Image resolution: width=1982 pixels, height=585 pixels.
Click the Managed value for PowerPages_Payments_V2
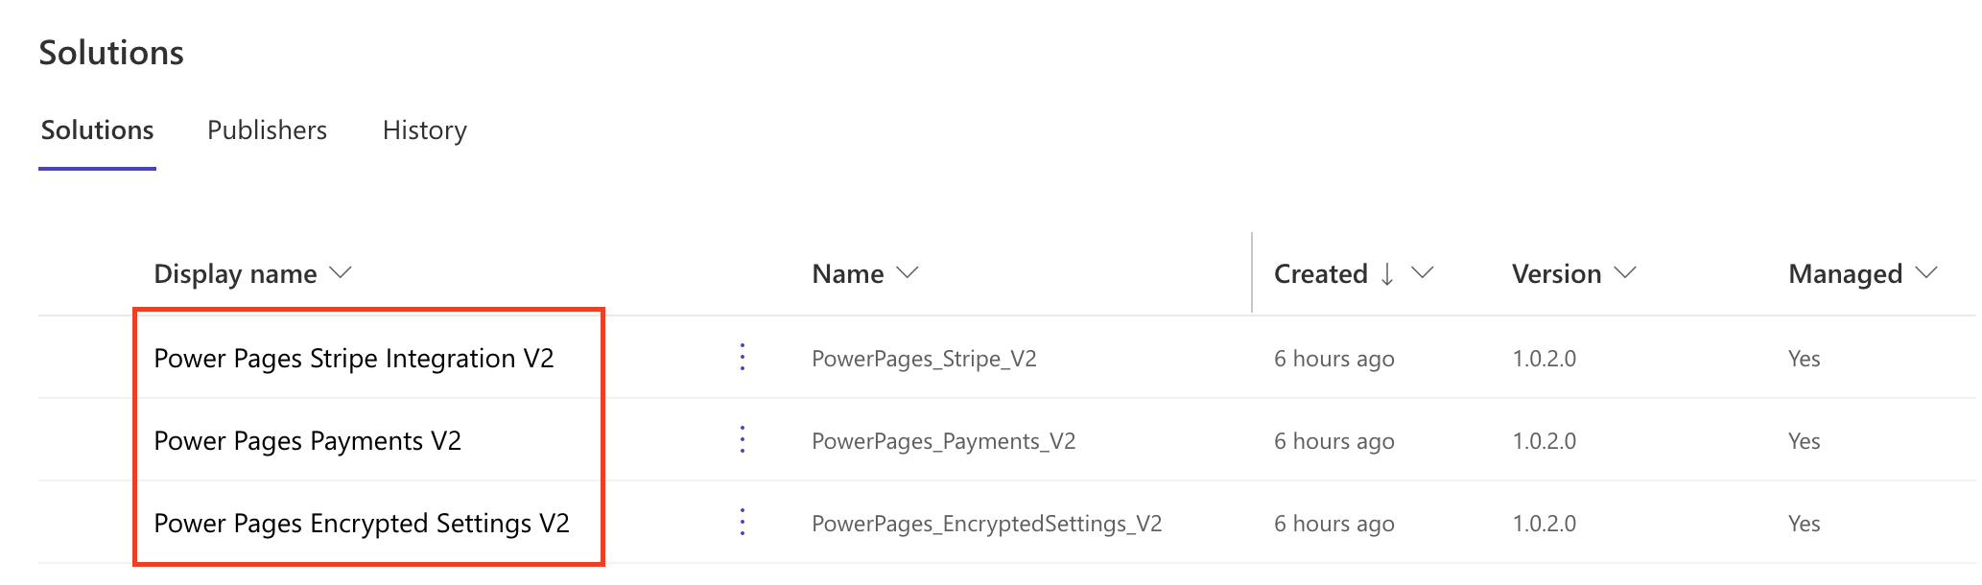(1803, 440)
